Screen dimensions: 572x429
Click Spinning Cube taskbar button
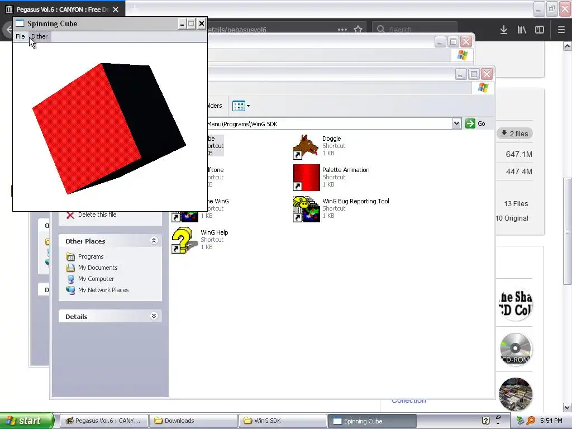pos(372,421)
